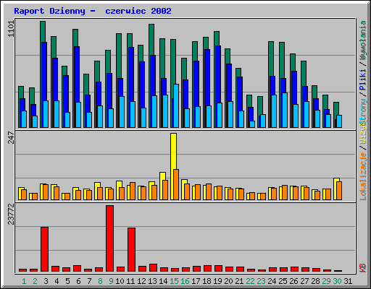Image resolution: width=371 pixels, height=289 pixels.
Task: Click the tallest red KB bar on day 9
Action: click(x=109, y=238)
